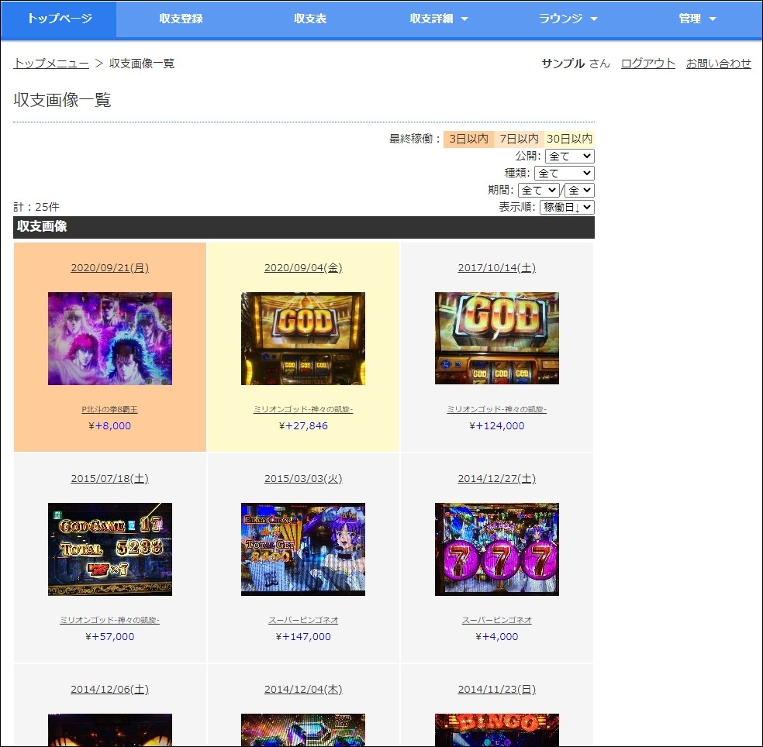Click the サンプル username text

point(563,64)
